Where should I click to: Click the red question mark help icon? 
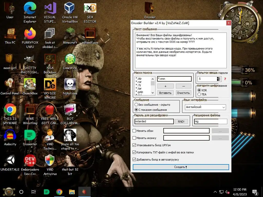tap(225, 79)
